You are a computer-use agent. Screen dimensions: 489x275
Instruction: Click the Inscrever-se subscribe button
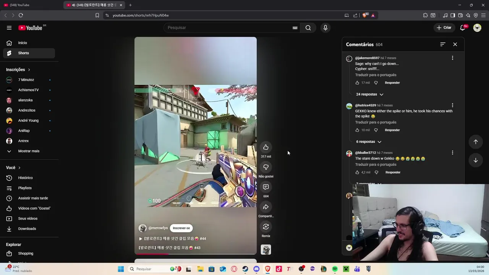pos(181,228)
